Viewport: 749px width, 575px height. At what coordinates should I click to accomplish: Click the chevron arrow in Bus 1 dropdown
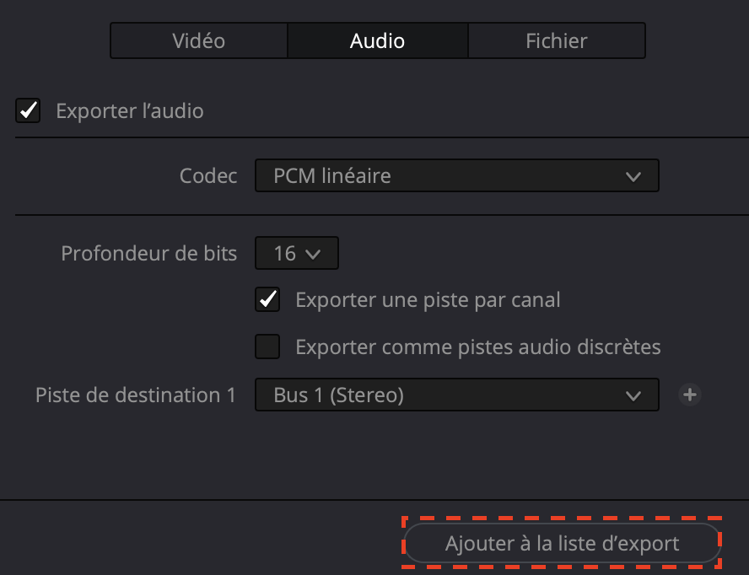(633, 395)
